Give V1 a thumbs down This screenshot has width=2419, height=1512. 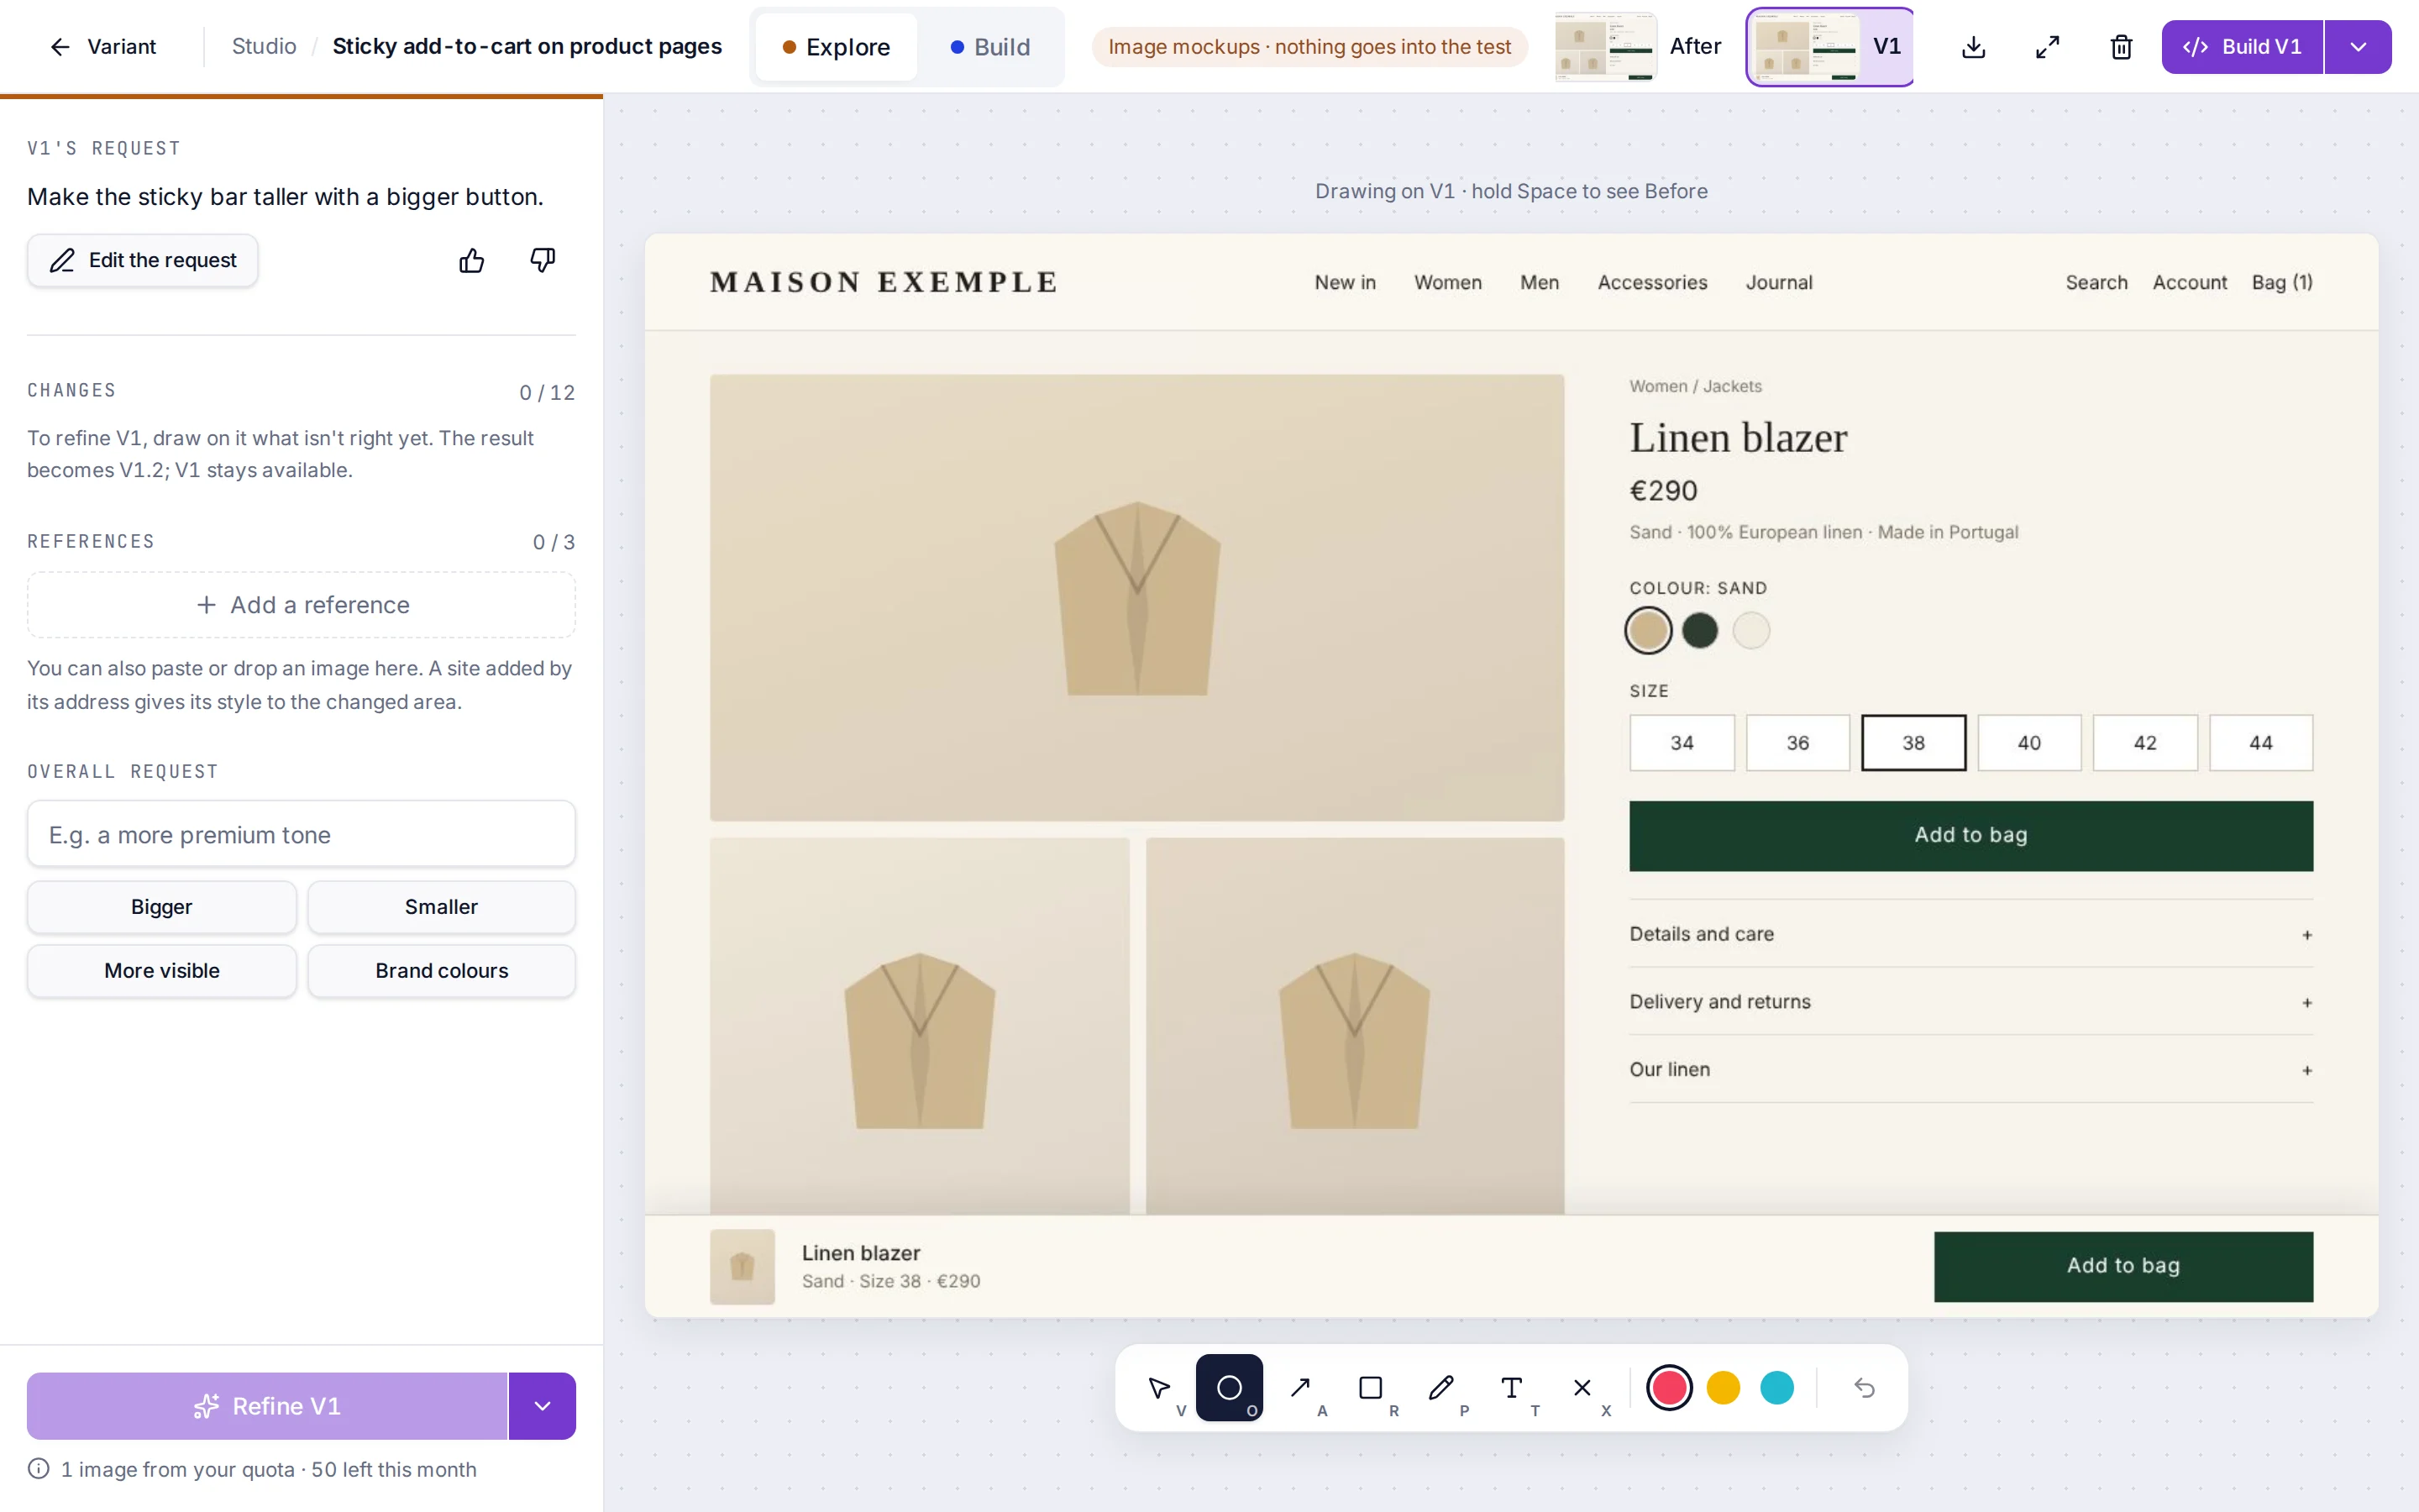coord(543,261)
